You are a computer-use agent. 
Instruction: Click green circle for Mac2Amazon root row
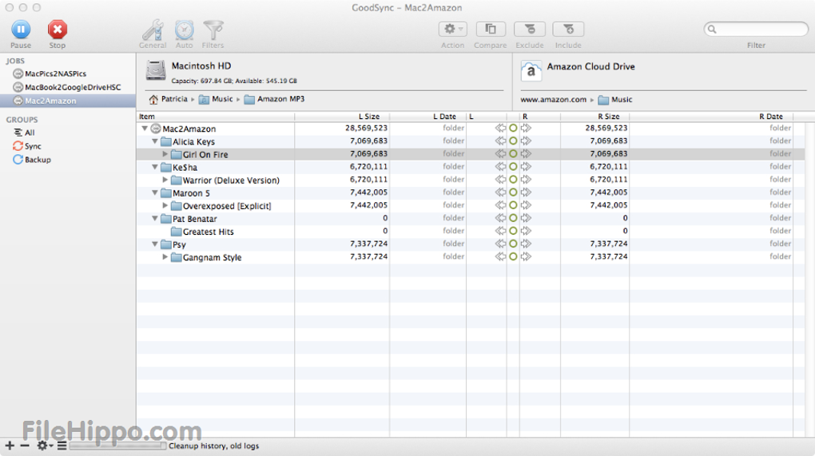click(x=513, y=128)
